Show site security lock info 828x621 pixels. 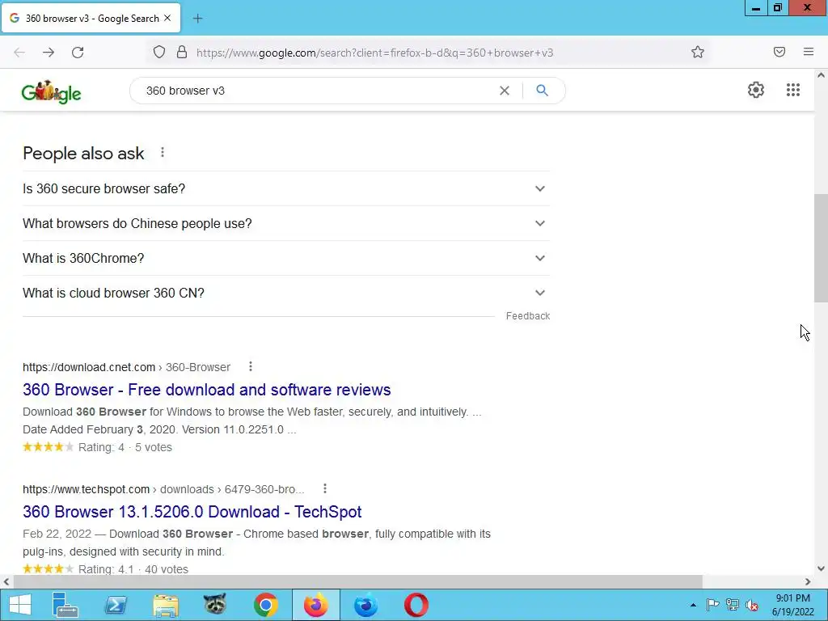click(182, 53)
